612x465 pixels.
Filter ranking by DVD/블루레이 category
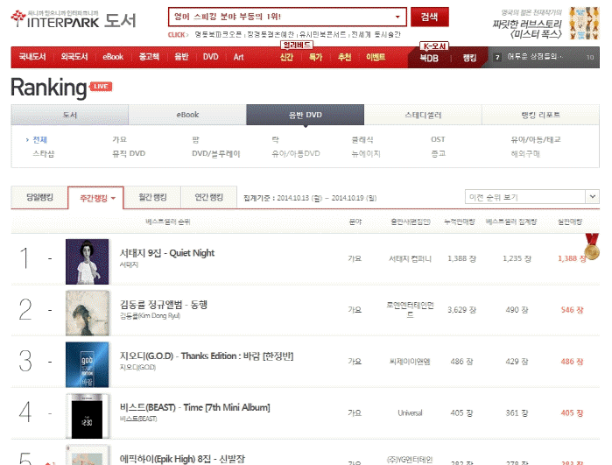tap(216, 154)
